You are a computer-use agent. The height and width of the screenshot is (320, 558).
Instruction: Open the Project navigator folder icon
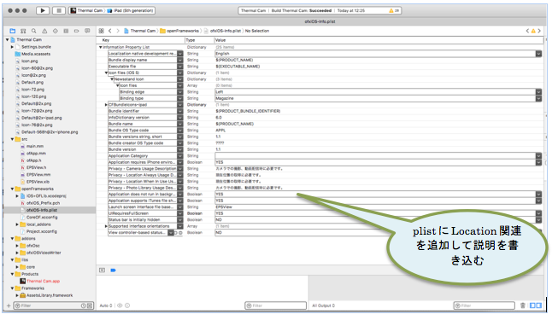pyautogui.click(x=13, y=31)
